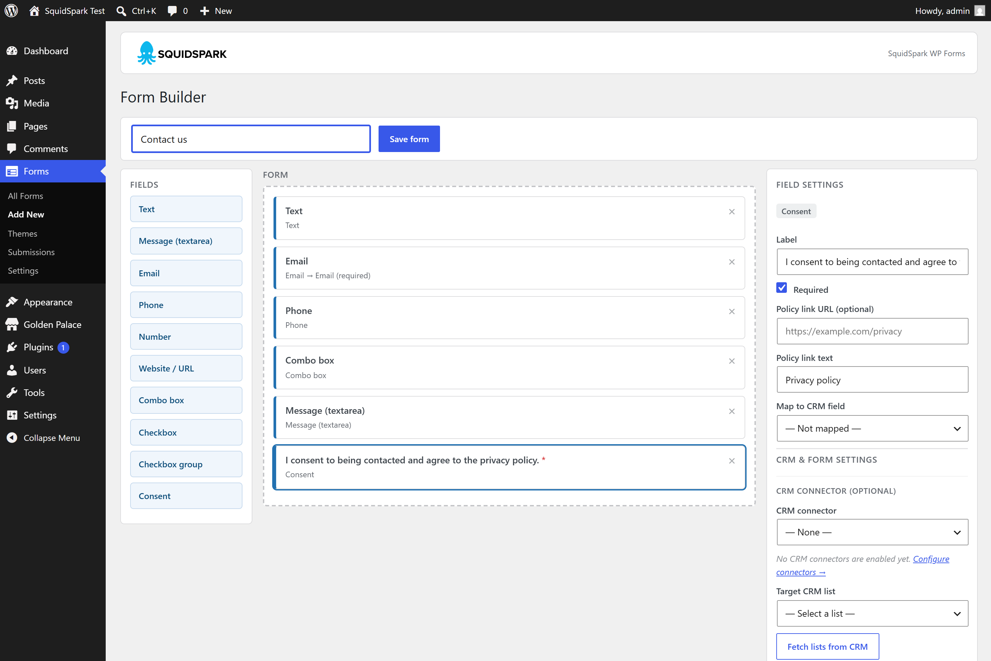Click the plus New icon

[204, 11]
